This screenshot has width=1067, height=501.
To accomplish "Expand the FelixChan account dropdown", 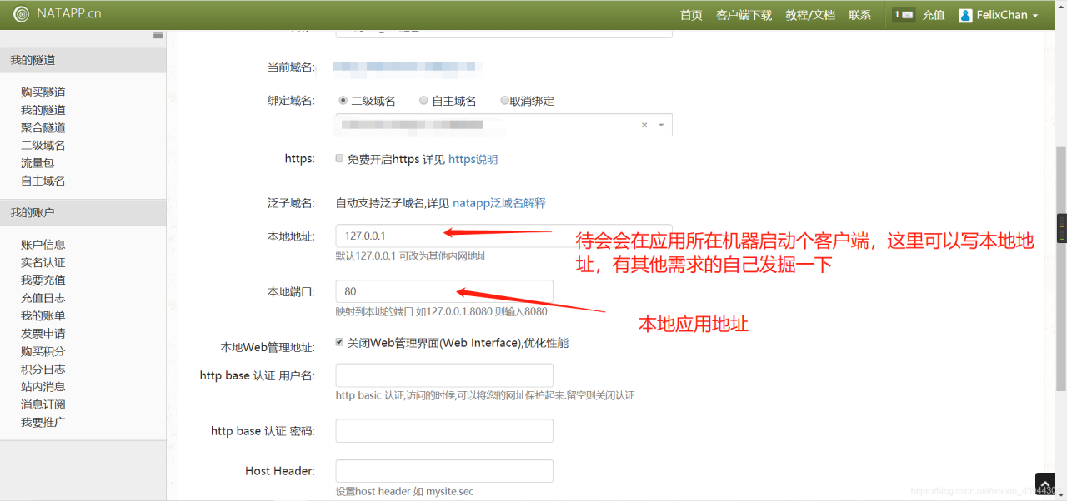I will pyautogui.click(x=1035, y=16).
